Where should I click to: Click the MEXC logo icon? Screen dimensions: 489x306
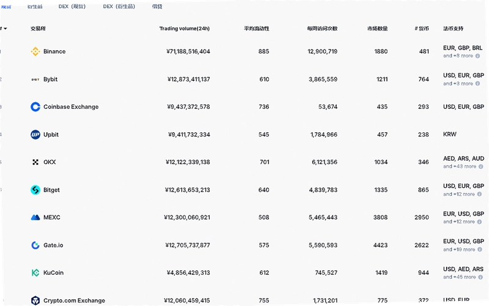35,217
